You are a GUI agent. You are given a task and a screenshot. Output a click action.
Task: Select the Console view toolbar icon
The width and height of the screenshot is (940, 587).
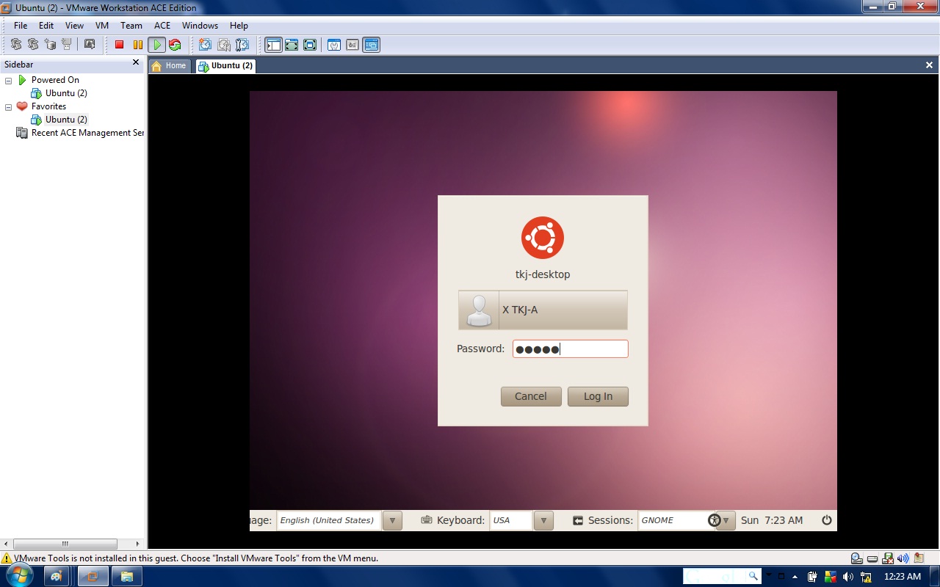[x=371, y=45]
